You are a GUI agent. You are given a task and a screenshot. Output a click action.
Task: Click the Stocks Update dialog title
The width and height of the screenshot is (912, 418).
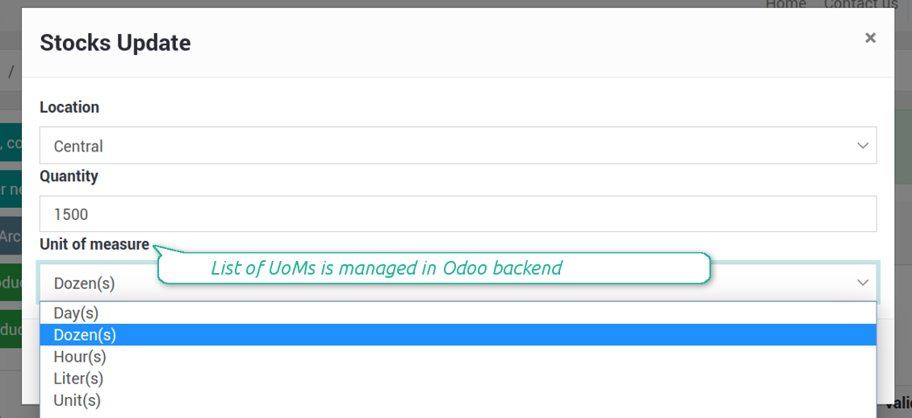[x=115, y=43]
